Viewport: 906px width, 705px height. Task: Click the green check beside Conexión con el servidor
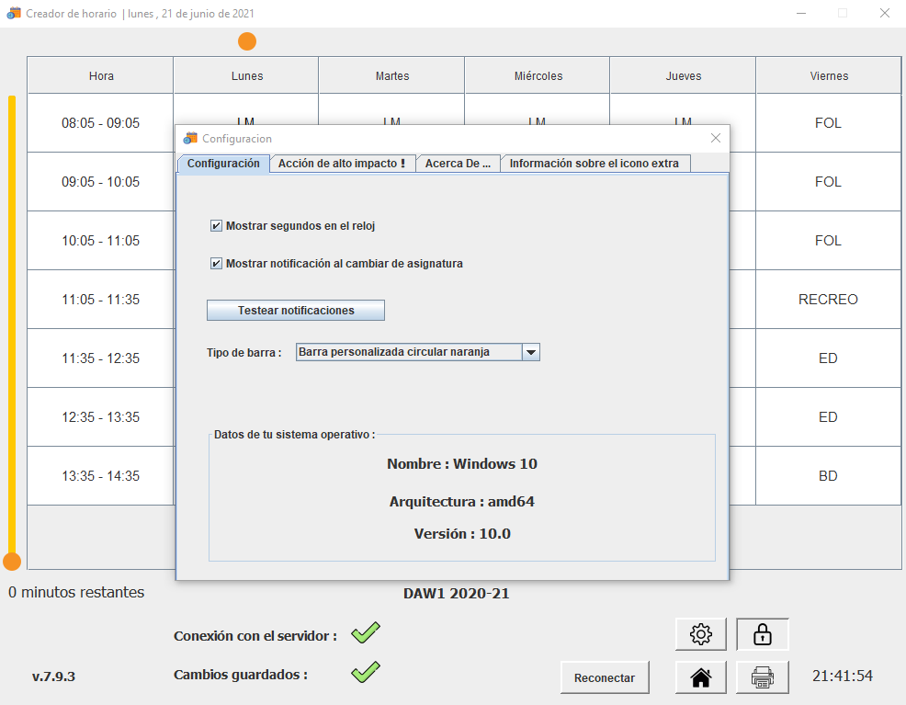366,633
